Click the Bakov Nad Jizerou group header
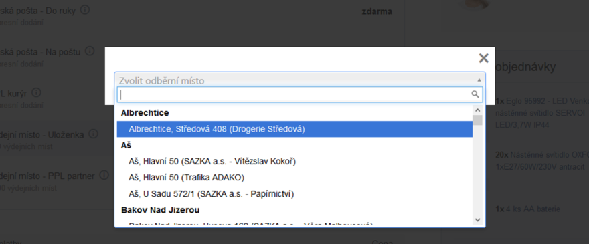Screen dimensions: 589x244 (x=160, y=210)
